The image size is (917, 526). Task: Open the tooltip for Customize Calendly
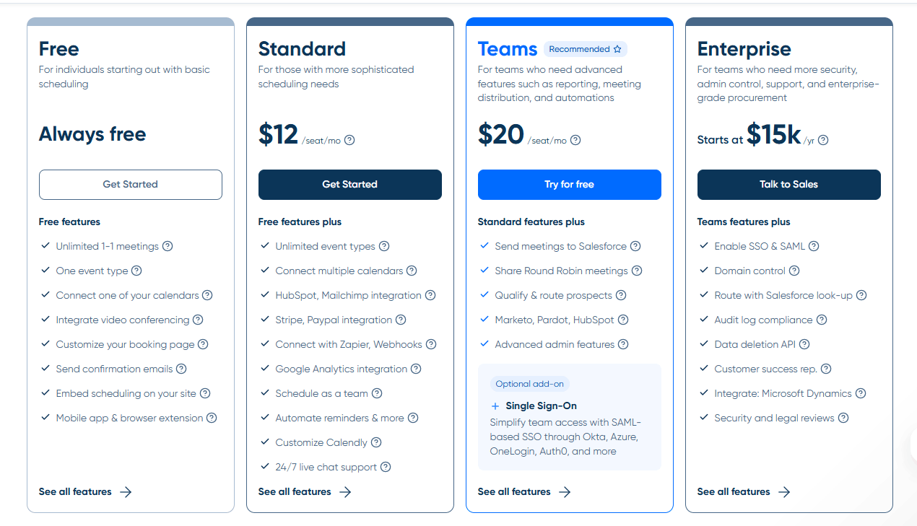coord(377,442)
